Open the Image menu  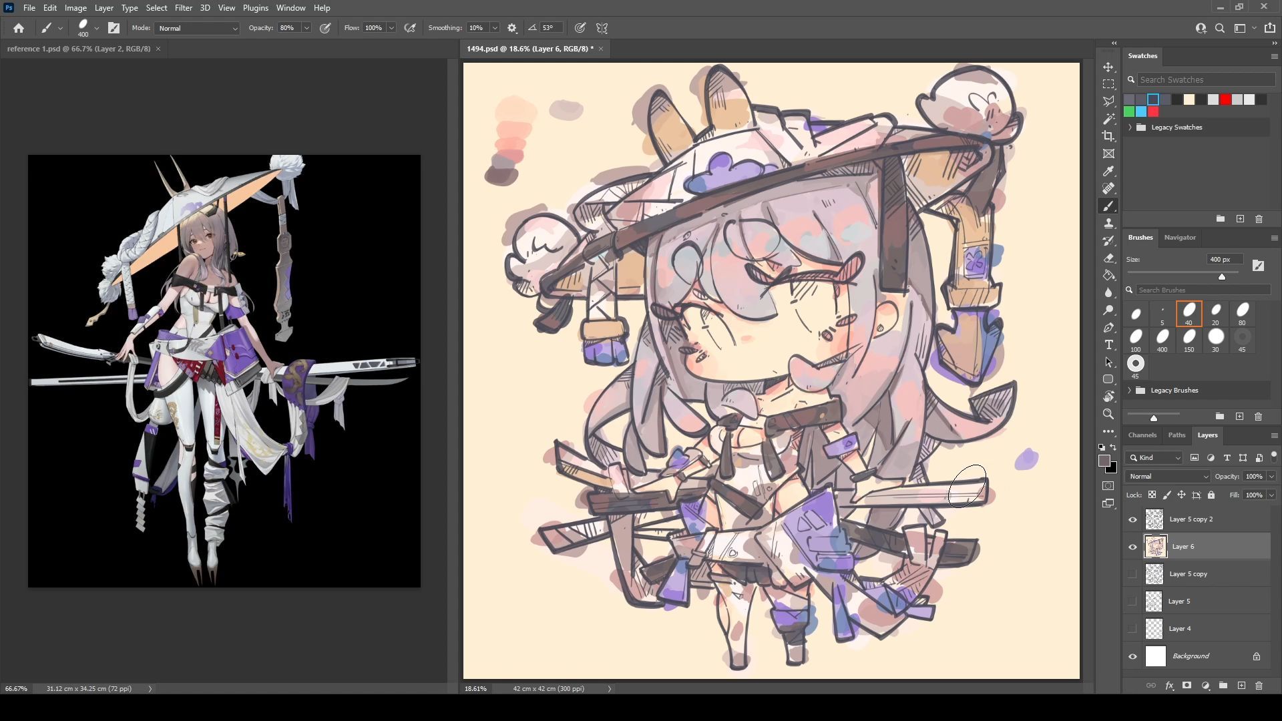pos(75,8)
